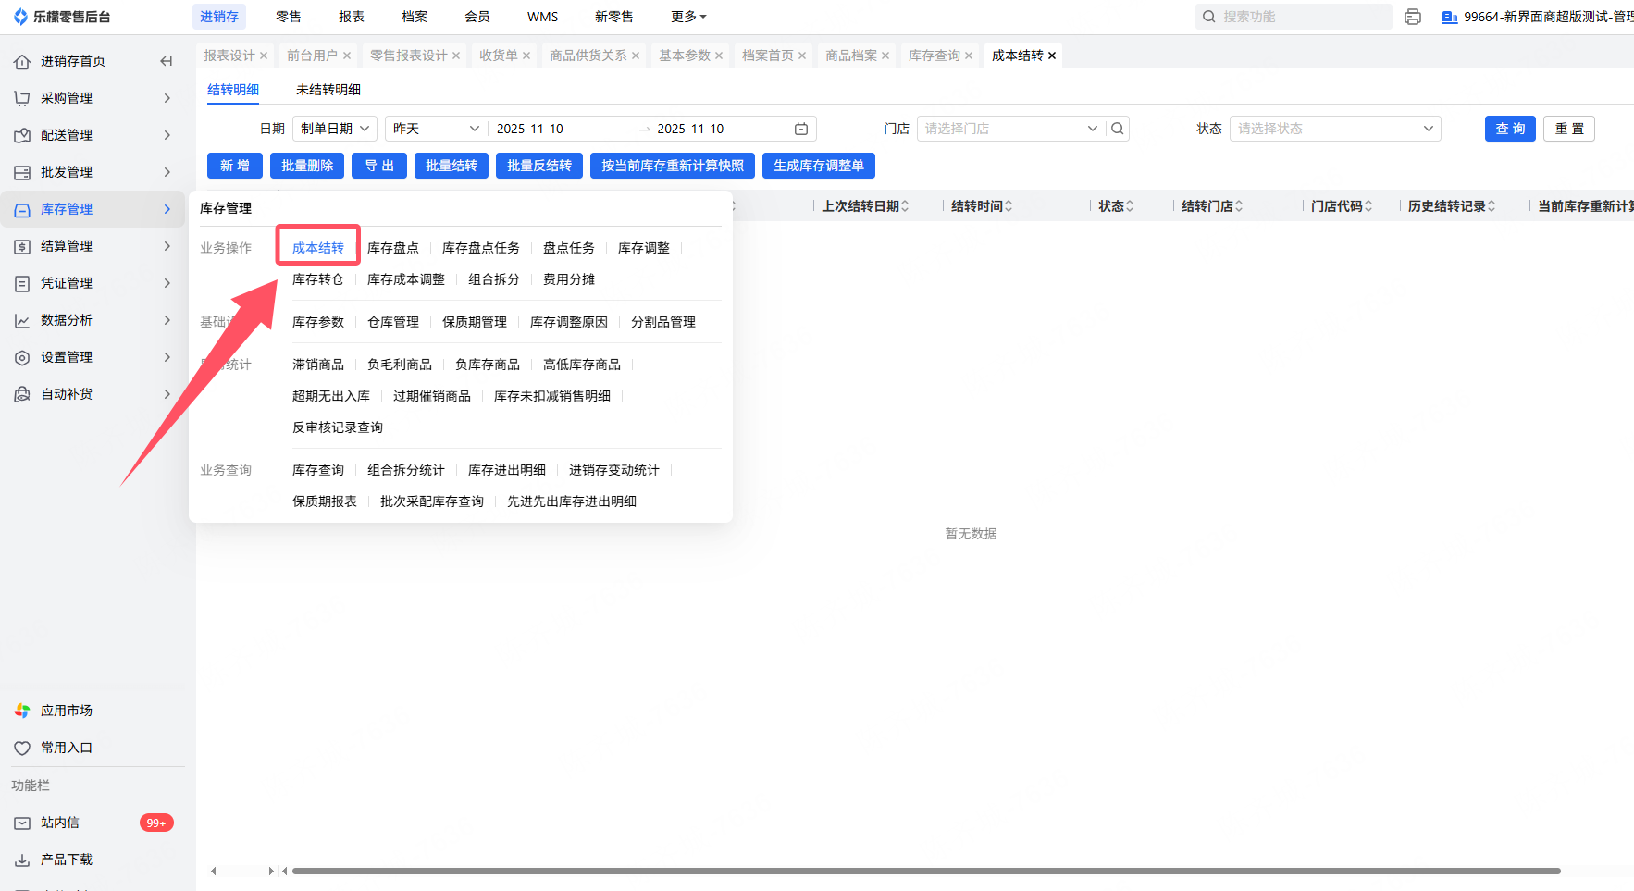Expand the 自动补货 submenu chevron
The width and height of the screenshot is (1634, 891).
167,394
